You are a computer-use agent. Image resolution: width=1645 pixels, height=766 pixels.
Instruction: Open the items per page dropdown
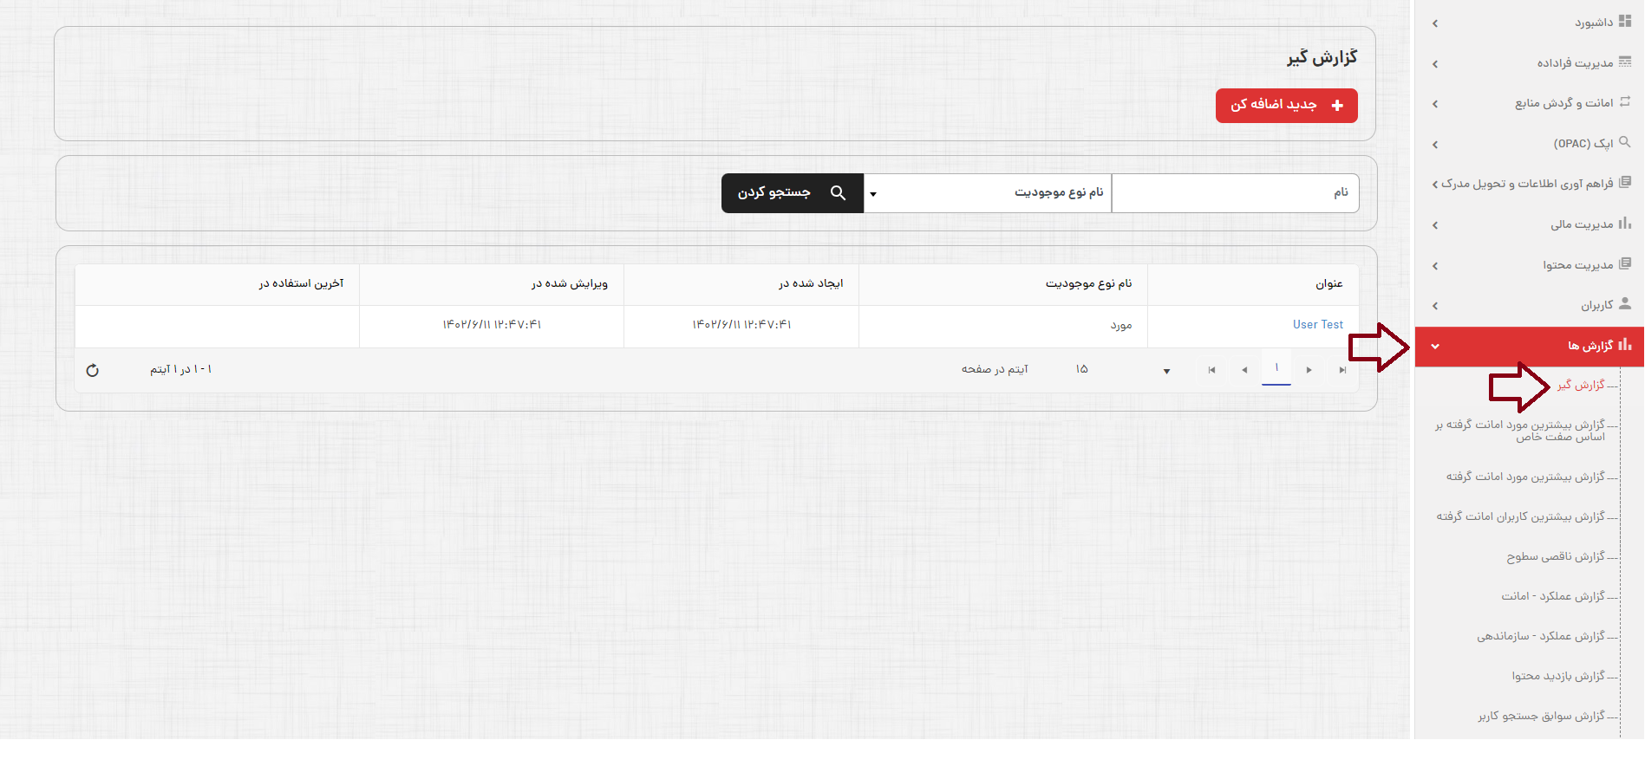(1166, 371)
